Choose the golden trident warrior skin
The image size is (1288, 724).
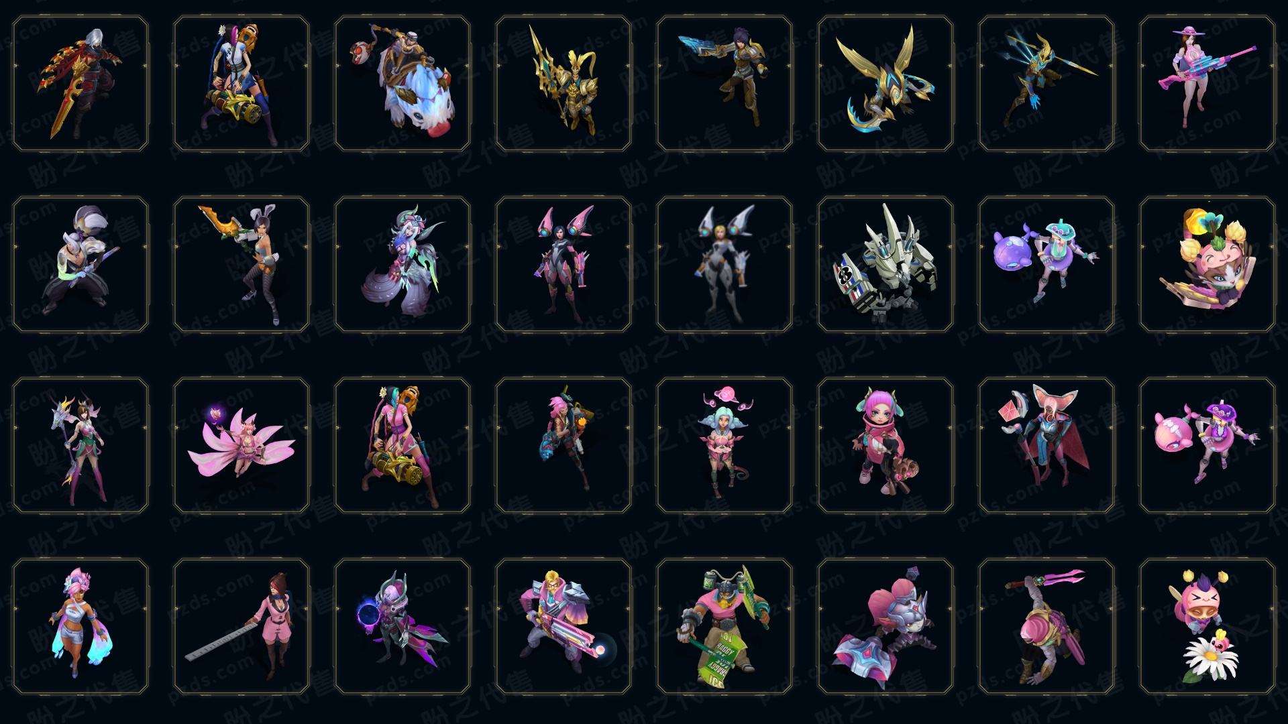click(563, 84)
